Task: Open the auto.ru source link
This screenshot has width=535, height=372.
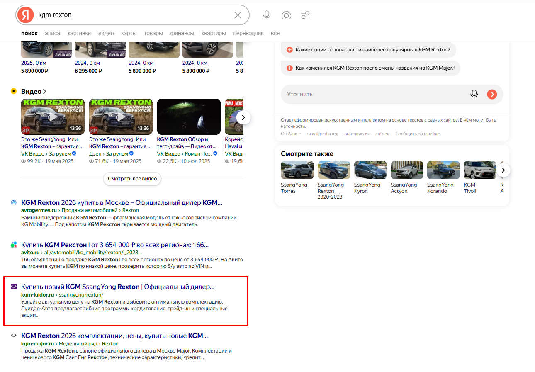Action: [x=382, y=134]
